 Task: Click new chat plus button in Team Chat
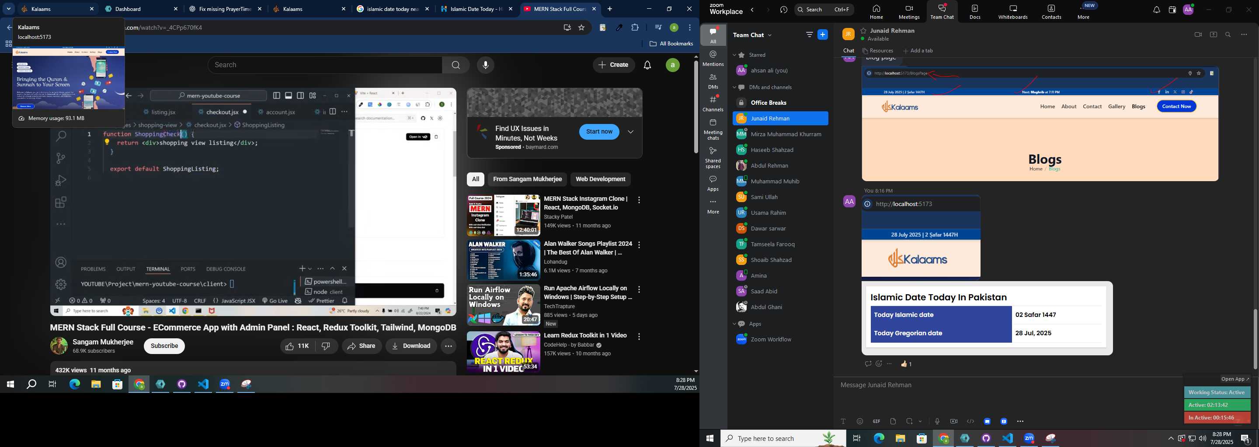click(x=823, y=34)
